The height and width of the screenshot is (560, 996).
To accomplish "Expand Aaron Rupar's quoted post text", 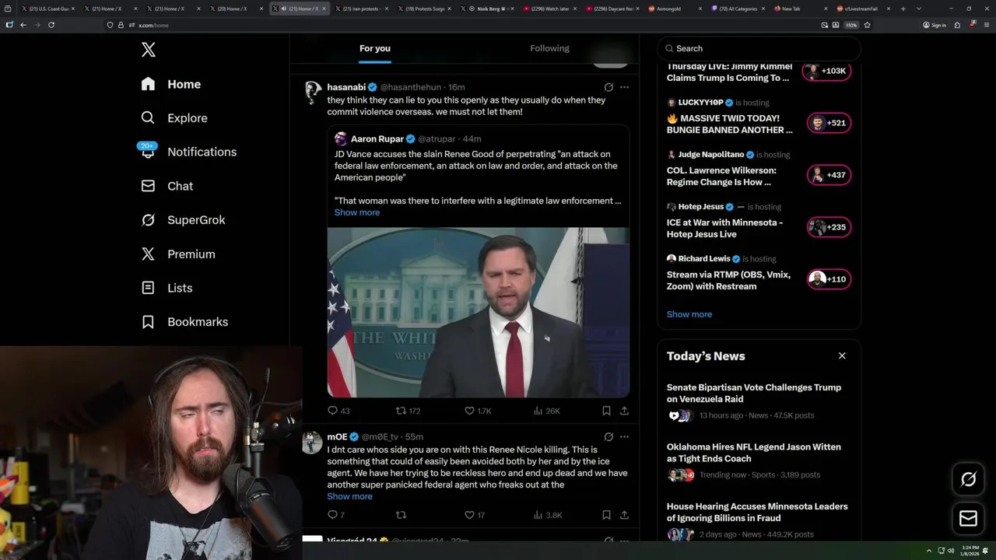I will pos(357,212).
